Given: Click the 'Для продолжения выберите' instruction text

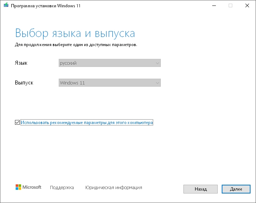Looking at the screenshot, I should (x=76, y=45).
